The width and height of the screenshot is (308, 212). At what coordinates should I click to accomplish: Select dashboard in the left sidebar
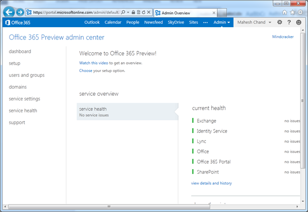coord(20,51)
